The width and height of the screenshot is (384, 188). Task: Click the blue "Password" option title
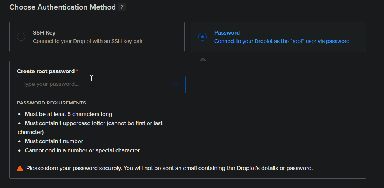tap(227, 33)
